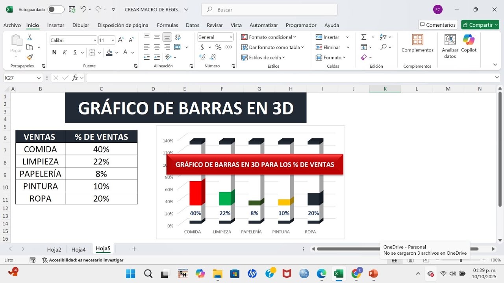
Task: Toggle underline formatting (S)
Action: click(x=75, y=52)
